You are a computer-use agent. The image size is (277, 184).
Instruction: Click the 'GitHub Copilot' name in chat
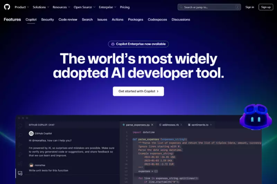(x=43, y=134)
